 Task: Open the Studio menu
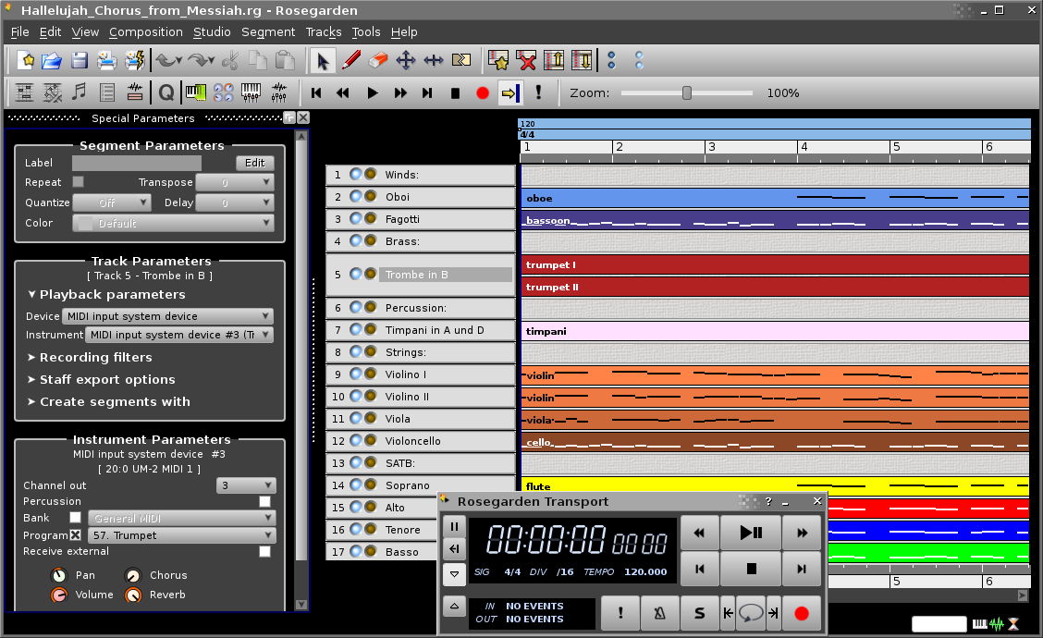pyautogui.click(x=211, y=31)
